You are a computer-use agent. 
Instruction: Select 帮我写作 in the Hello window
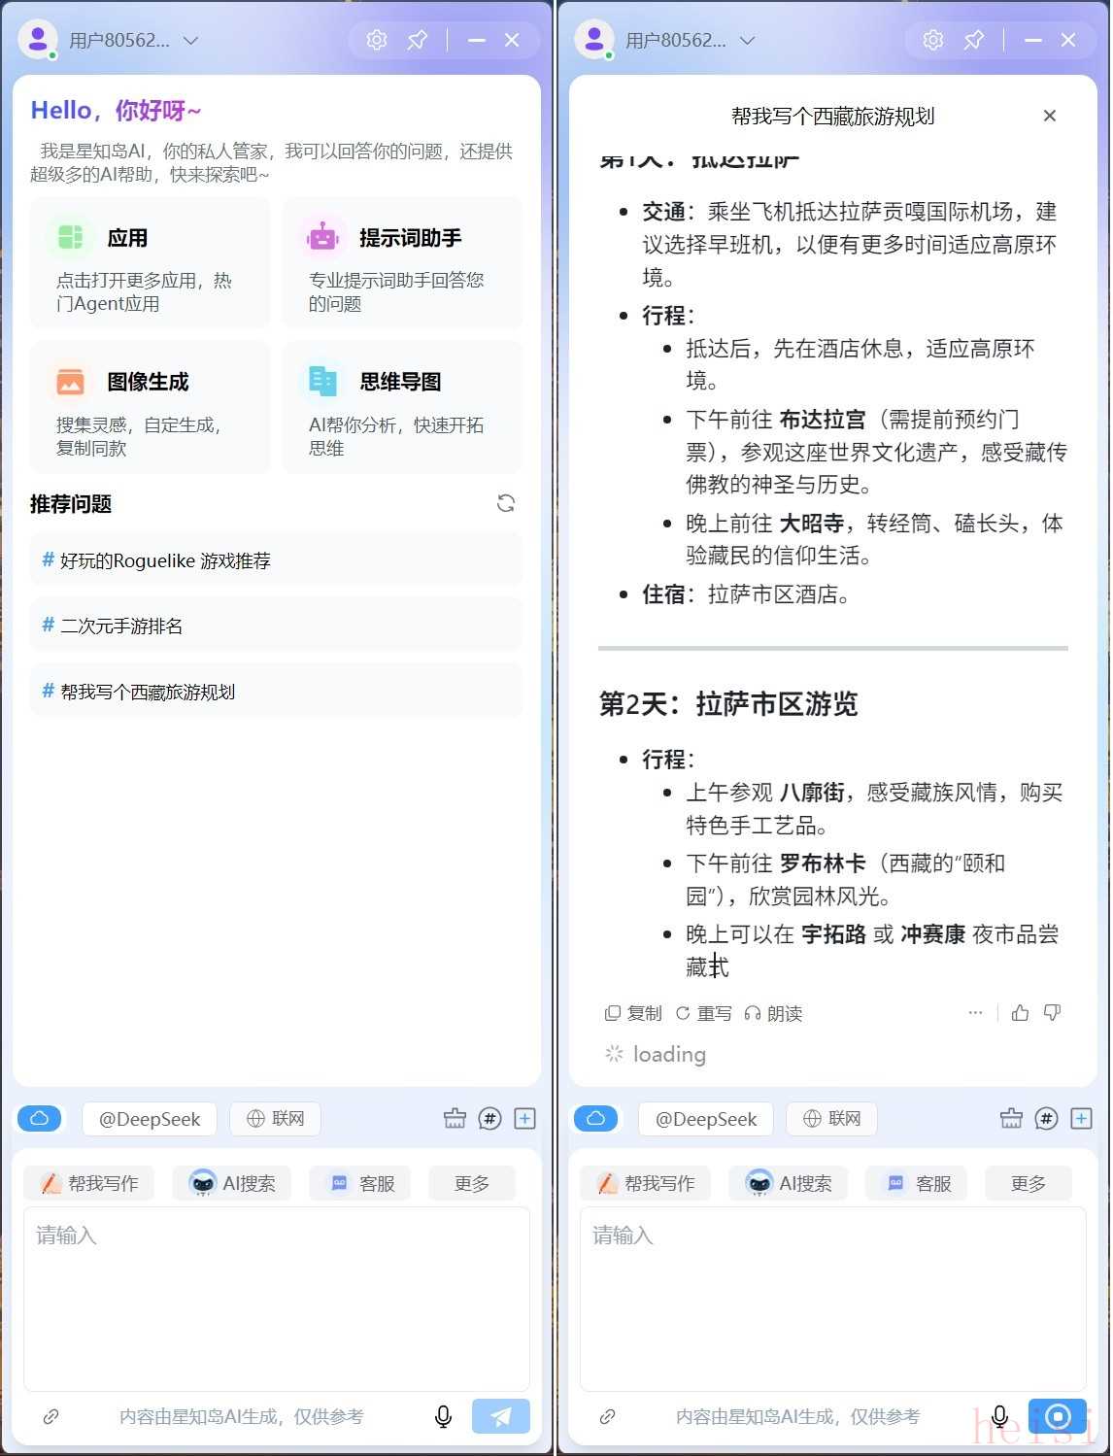click(89, 1183)
